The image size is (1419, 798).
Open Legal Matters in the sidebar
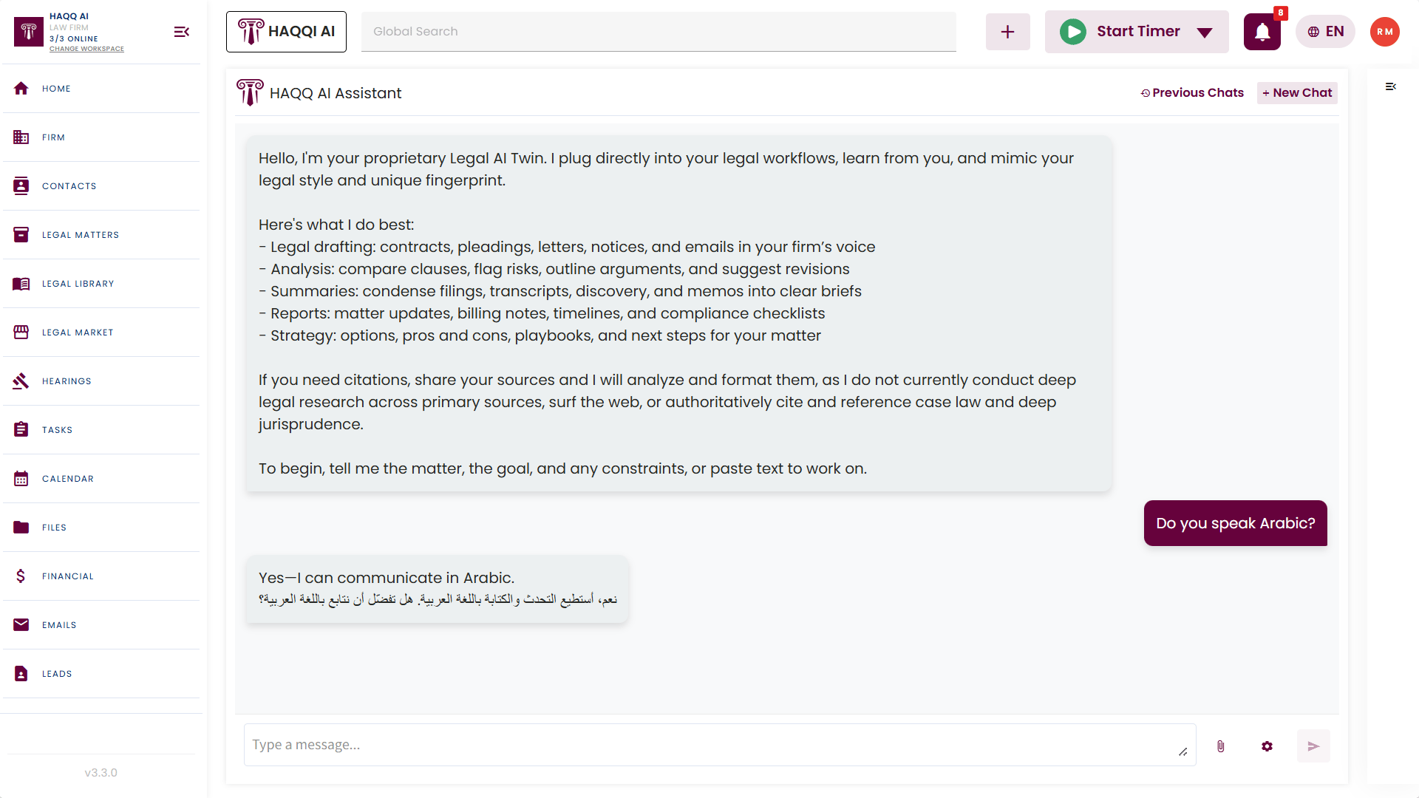pyautogui.click(x=80, y=235)
